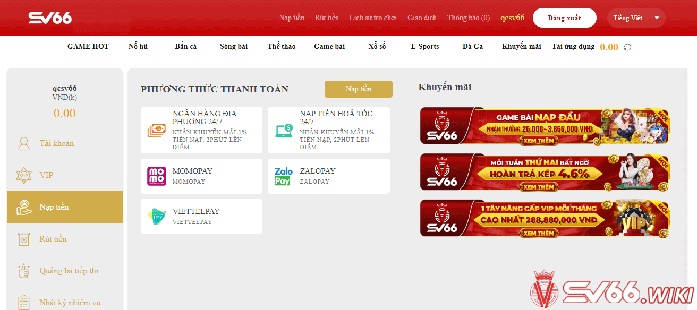Open the Hoàn trả kép 4.6% banner
Viewport: 697px width, 310px height.
pyautogui.click(x=545, y=172)
